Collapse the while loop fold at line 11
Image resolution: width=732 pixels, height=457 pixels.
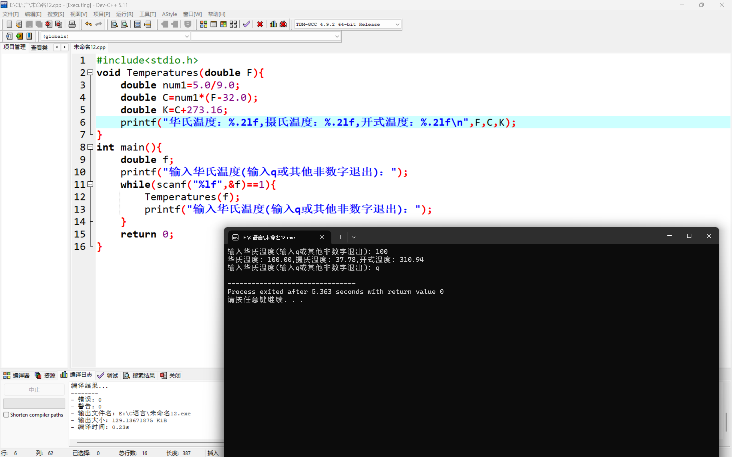(x=90, y=184)
